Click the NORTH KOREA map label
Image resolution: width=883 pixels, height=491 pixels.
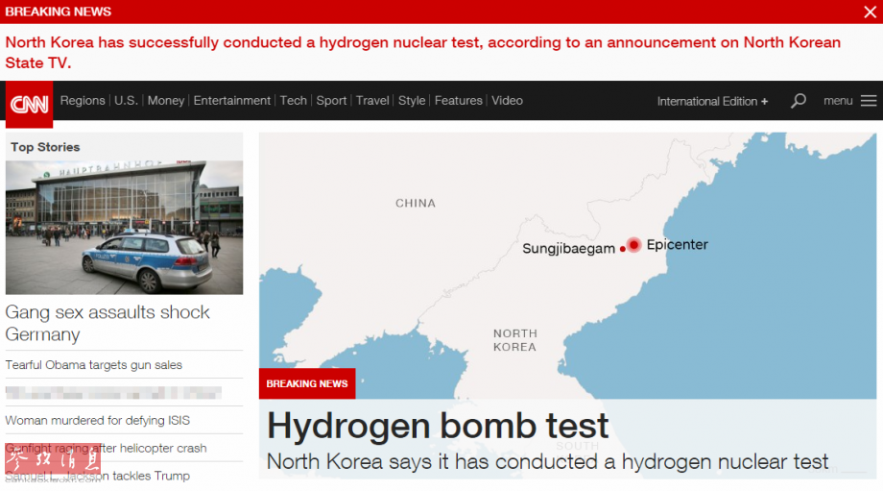(x=515, y=340)
